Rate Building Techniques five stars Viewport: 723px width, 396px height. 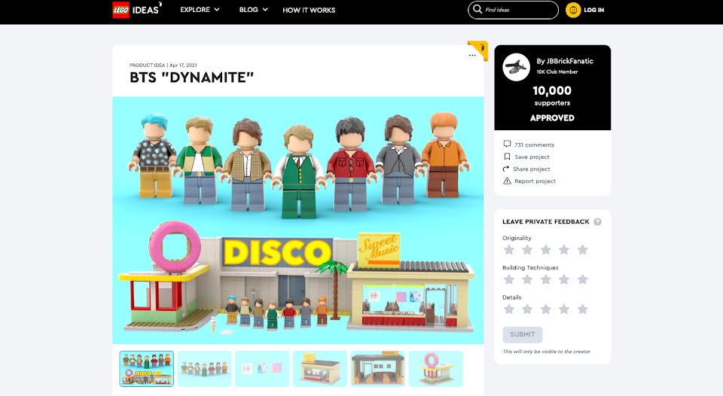[583, 279]
